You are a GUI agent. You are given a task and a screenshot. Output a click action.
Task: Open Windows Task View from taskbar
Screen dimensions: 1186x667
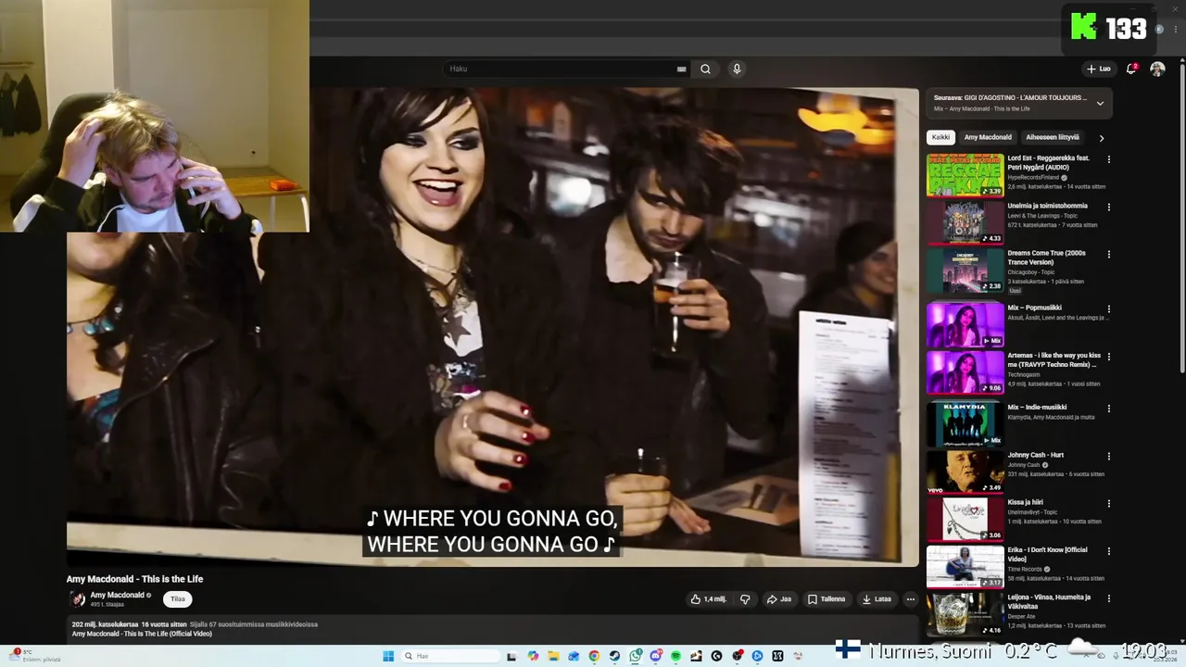(511, 656)
